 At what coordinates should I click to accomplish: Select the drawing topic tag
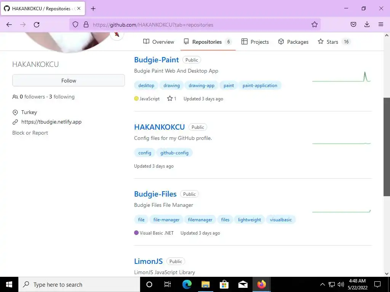pyautogui.click(x=172, y=86)
